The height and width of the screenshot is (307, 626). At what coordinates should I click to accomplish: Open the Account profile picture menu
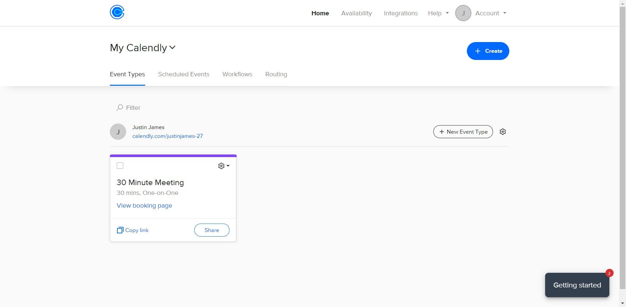(x=463, y=13)
